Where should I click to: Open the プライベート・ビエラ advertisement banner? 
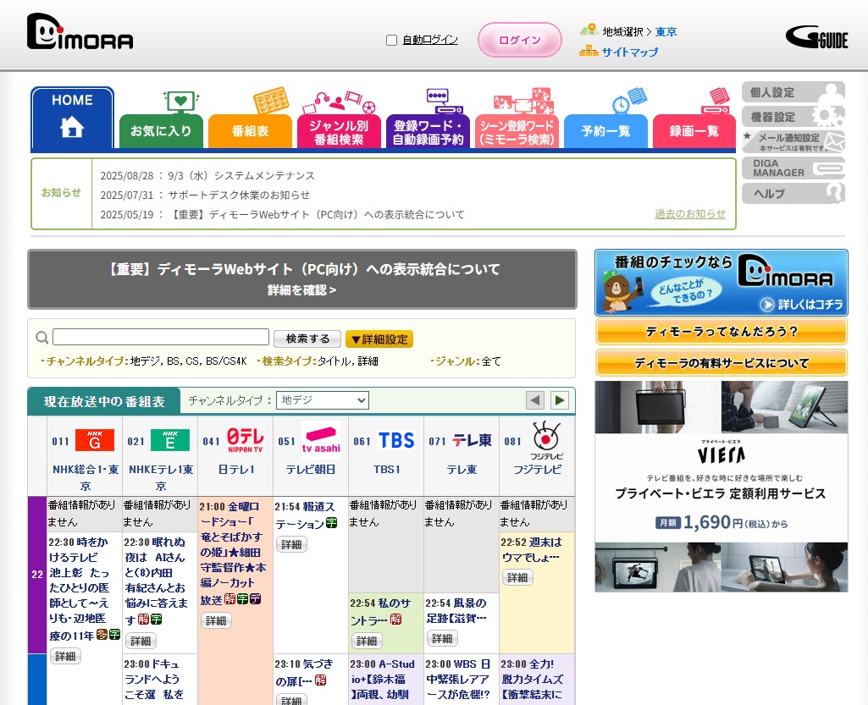[721, 486]
